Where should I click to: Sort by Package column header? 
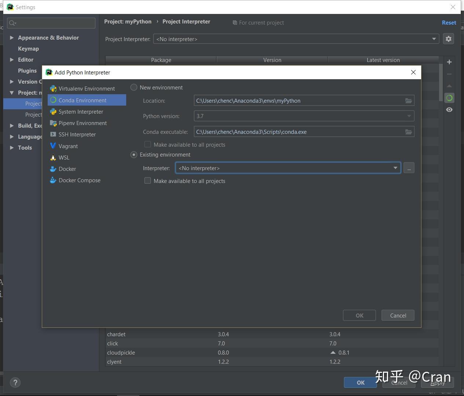[x=161, y=60]
